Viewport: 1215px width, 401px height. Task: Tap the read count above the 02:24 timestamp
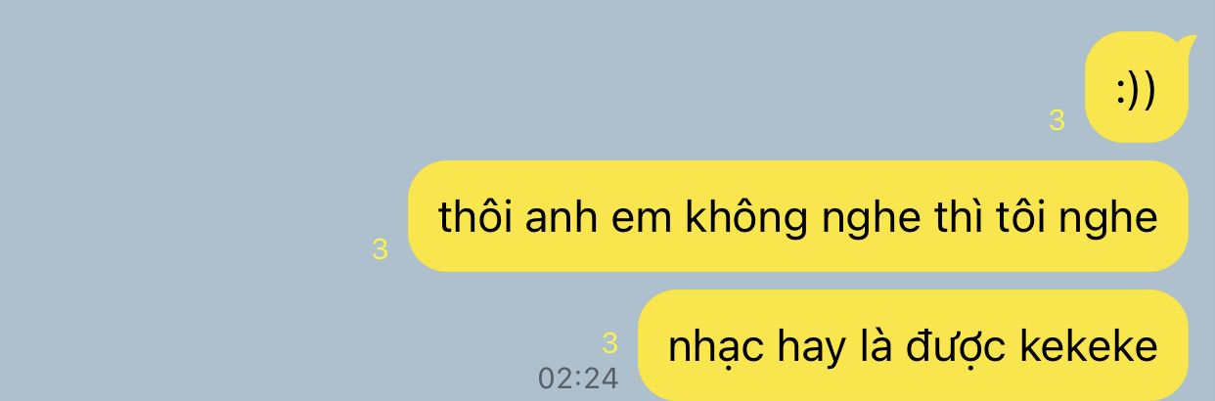[x=610, y=343]
